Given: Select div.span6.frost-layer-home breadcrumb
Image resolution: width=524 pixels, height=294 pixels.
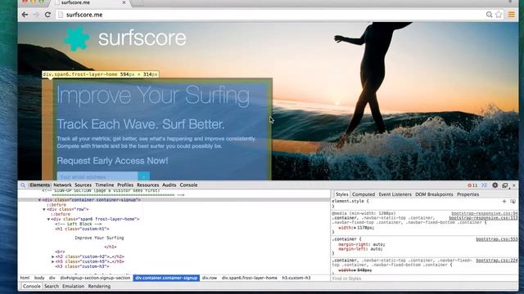Looking at the screenshot, I should [249, 278].
